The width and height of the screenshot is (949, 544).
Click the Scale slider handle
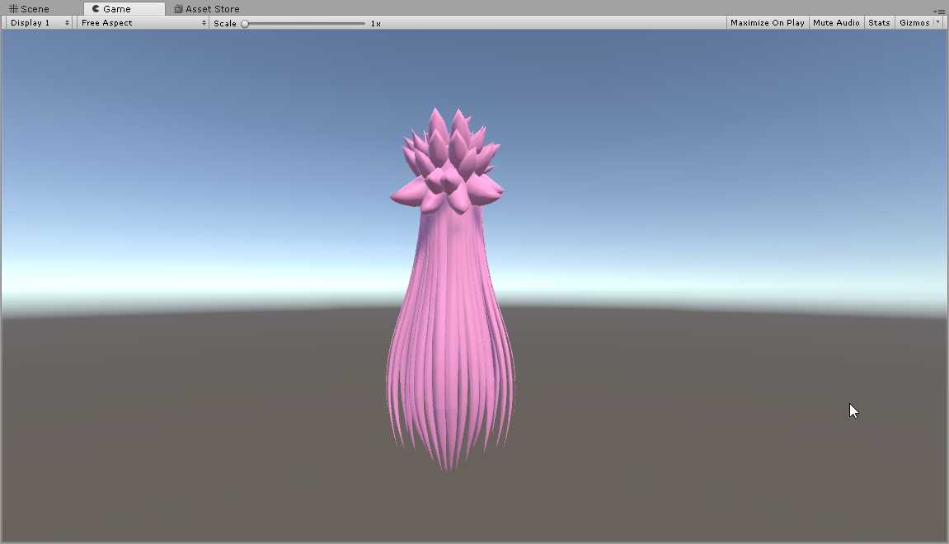245,24
